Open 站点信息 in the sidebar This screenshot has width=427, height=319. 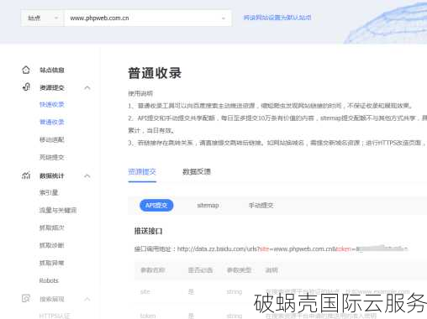tap(52, 70)
